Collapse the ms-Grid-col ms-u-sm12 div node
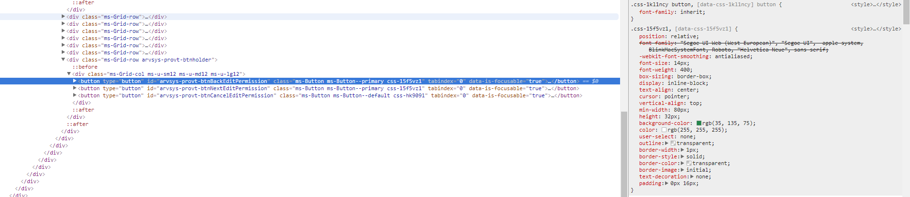910x197 pixels. point(69,74)
